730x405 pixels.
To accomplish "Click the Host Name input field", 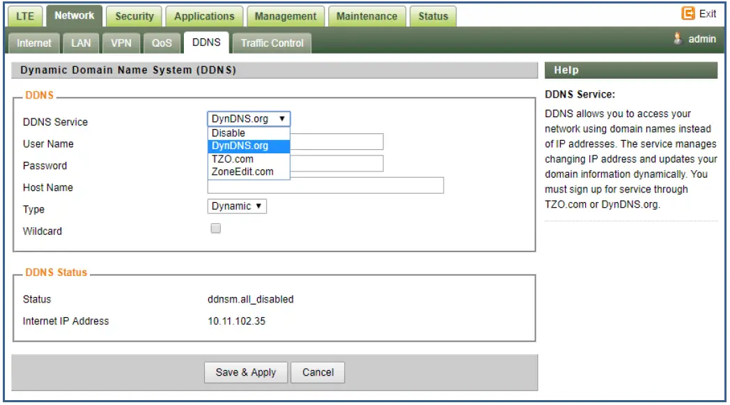I will pyautogui.click(x=325, y=185).
